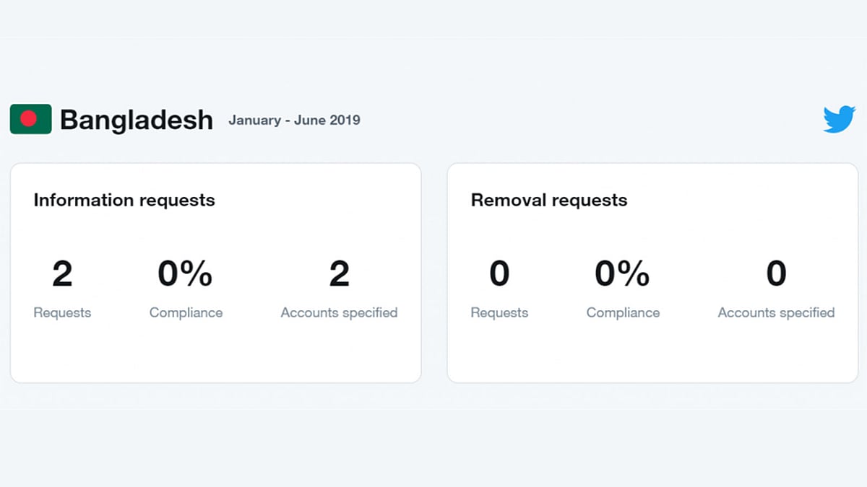Click the Bangladesh flag icon
The image size is (867, 487).
pos(30,119)
